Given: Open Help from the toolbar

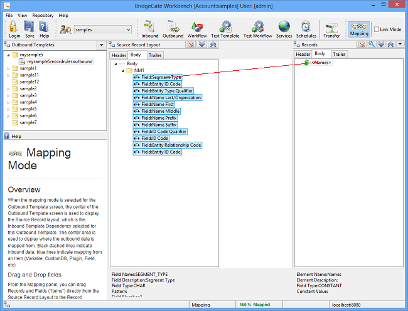Looking at the screenshot, I should click(x=44, y=27).
